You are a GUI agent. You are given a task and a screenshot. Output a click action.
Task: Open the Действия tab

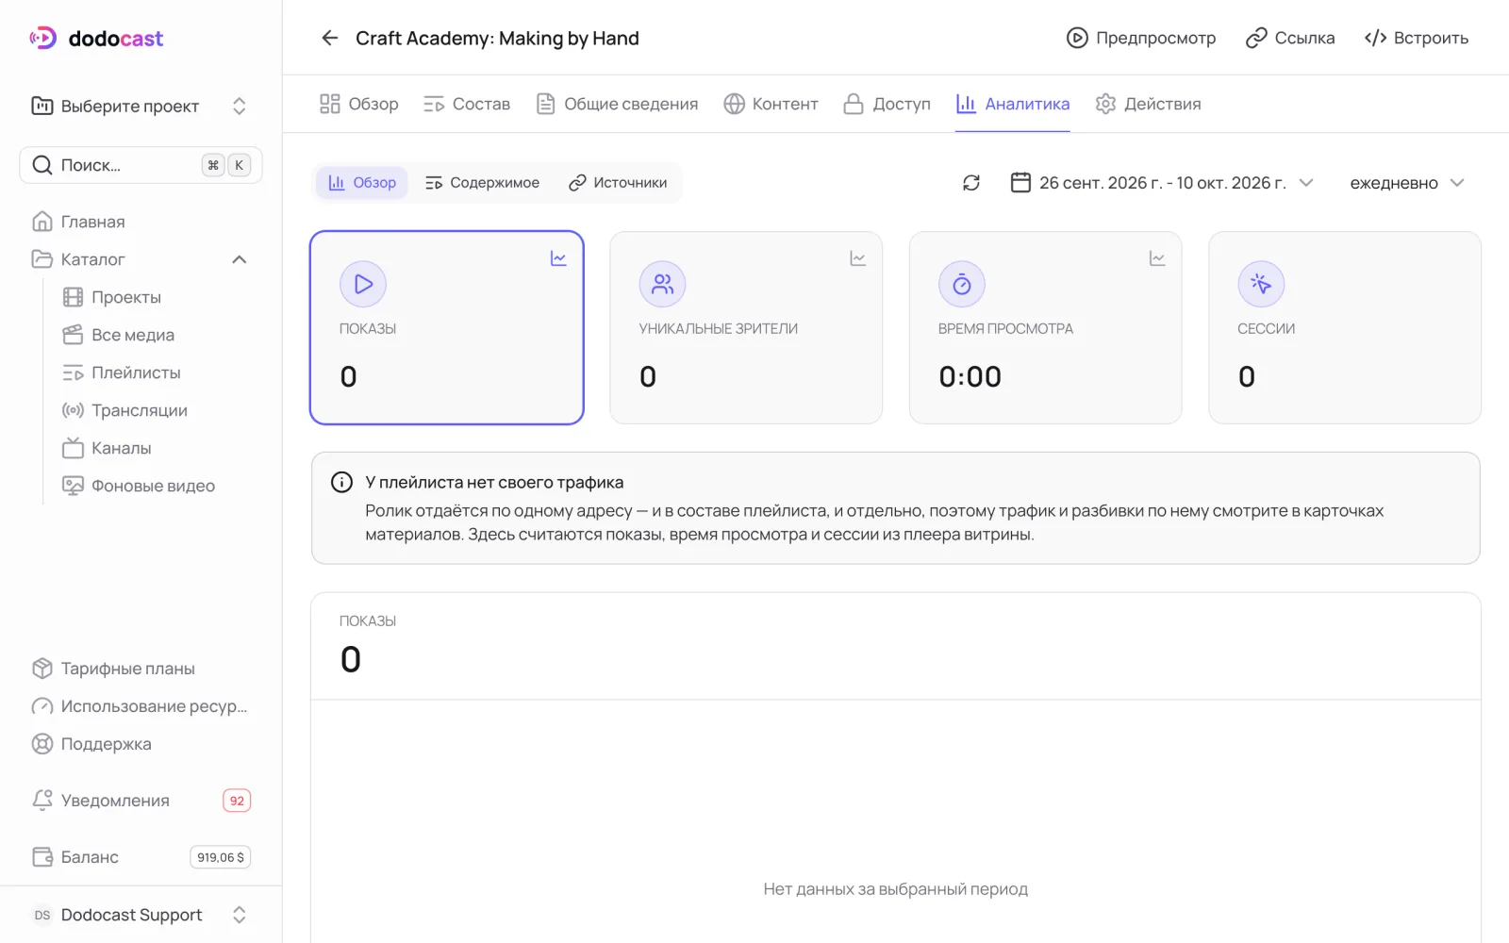tap(1148, 104)
